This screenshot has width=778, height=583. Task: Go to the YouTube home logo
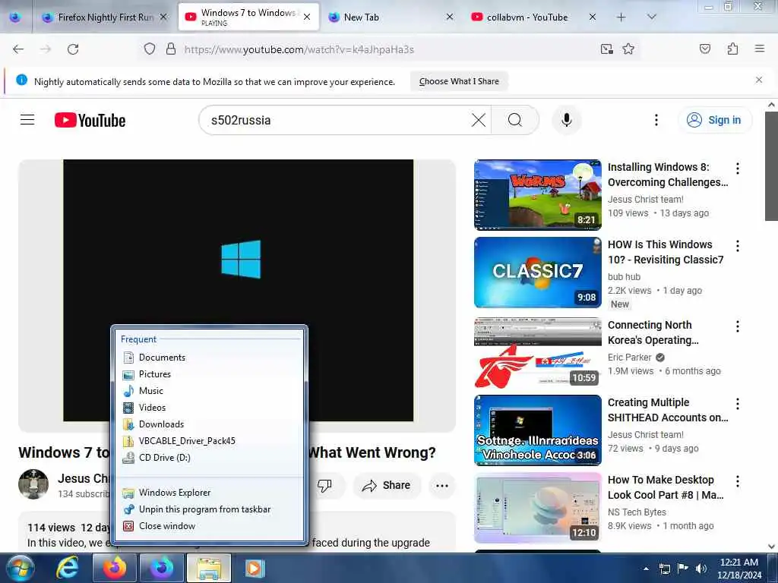tap(90, 120)
